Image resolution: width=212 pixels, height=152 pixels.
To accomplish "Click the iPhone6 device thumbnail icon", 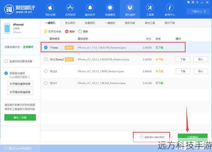I will coord(7,28).
